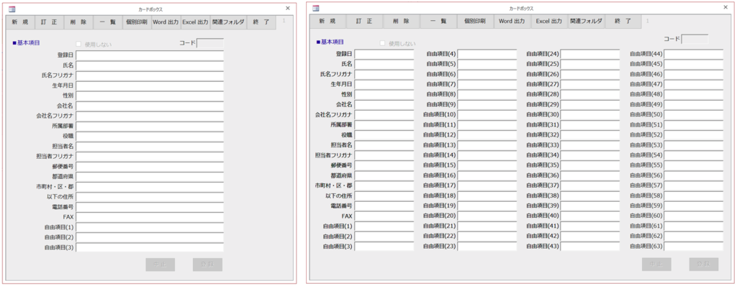Click 個別印刷 in left window
The width and height of the screenshot is (737, 286).
pyautogui.click(x=137, y=22)
